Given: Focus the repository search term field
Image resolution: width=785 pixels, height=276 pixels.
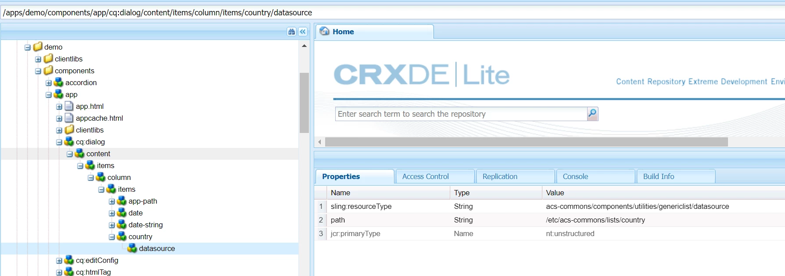Looking at the screenshot, I should [461, 114].
